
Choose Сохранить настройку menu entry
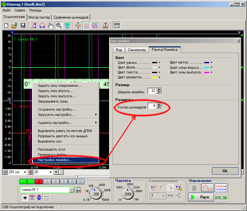pos(65,109)
